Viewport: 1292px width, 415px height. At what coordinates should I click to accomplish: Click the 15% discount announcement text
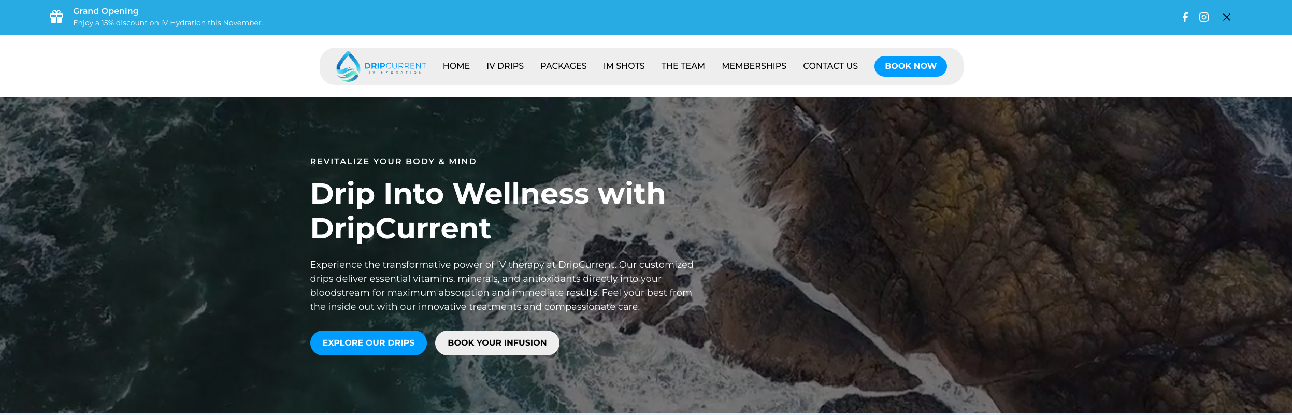coord(168,23)
